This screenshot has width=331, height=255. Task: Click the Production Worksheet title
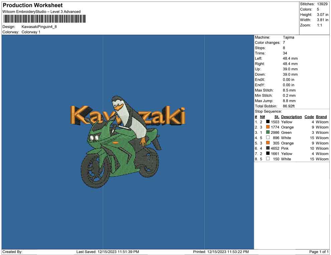[33, 5]
